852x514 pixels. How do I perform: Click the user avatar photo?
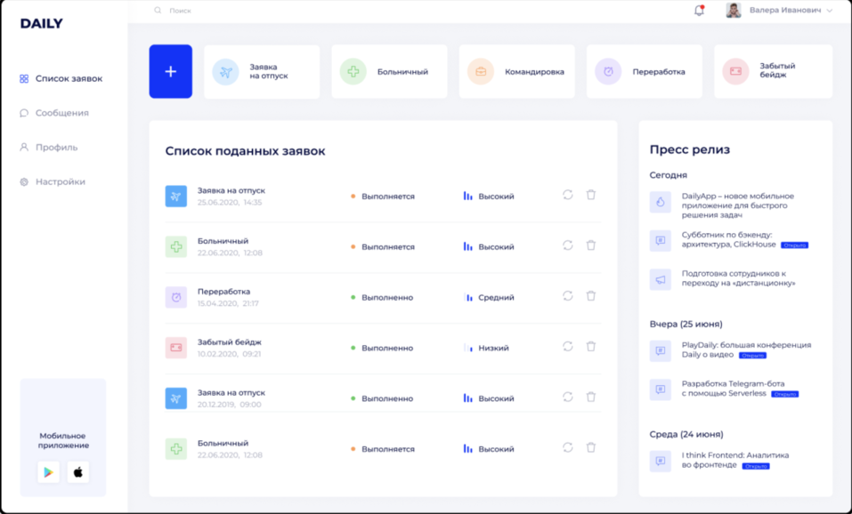click(x=734, y=11)
